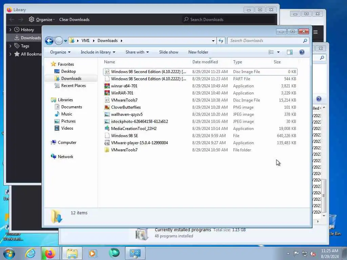Screen dimensions: 347x260
Task: Expand History in Library sidebar
Action: coord(10,30)
